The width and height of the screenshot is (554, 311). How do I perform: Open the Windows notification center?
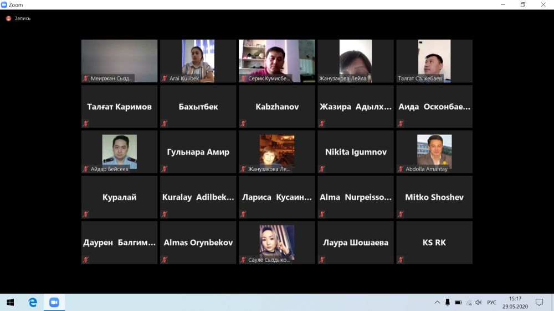[539, 302]
